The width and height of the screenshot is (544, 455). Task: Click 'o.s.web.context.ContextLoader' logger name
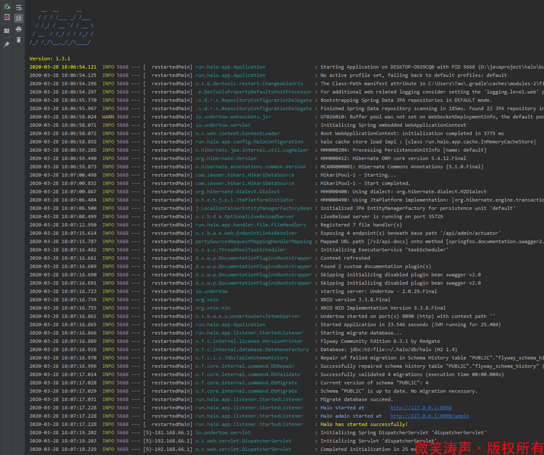(x=237, y=133)
